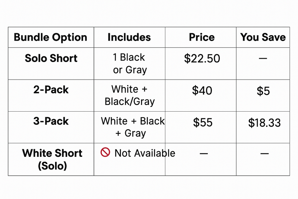Screen dimensions: 298x199
Task: Click the dash in White Short price cell
Action: click(x=203, y=153)
